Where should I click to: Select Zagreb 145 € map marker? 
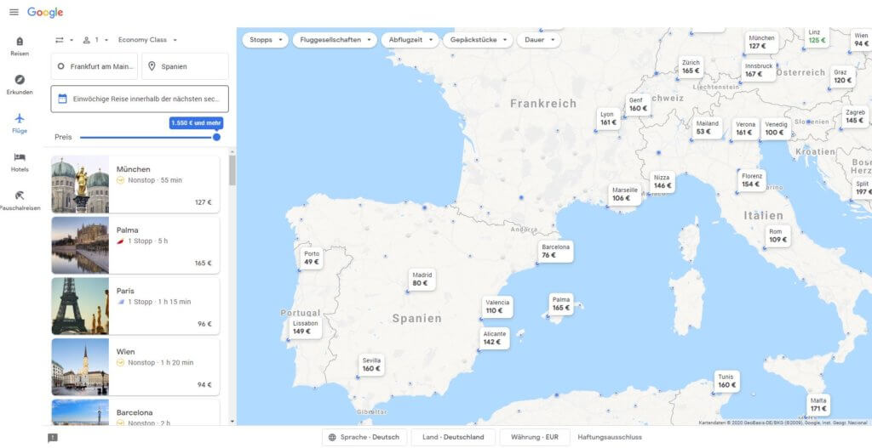(x=855, y=116)
